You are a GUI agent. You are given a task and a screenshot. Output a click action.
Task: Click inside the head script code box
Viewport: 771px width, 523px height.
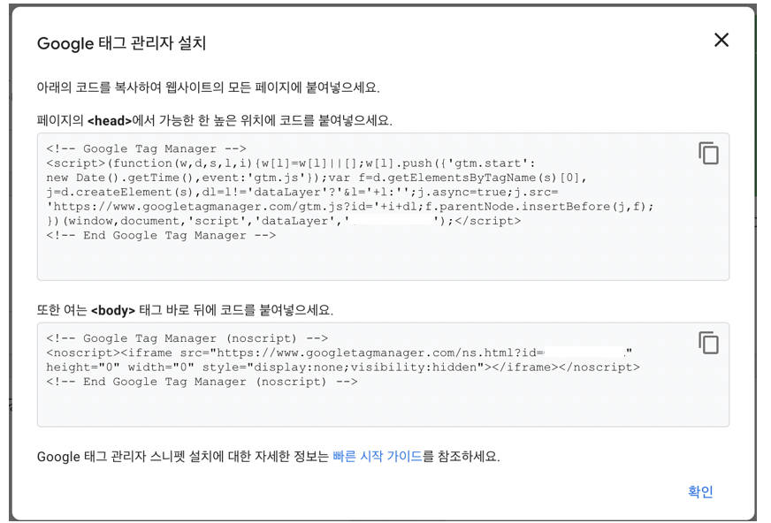click(x=383, y=207)
